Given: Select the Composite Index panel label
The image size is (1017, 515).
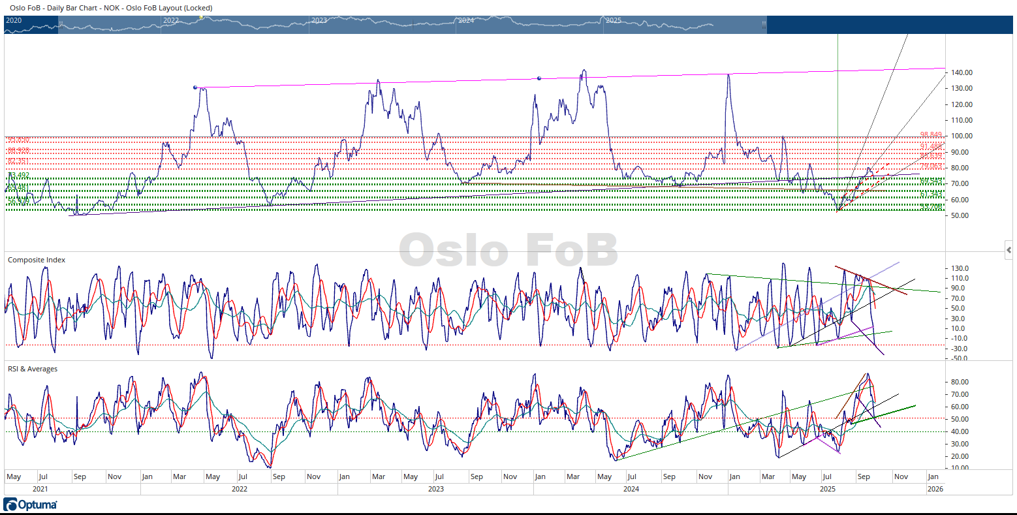Looking at the screenshot, I should (x=37, y=260).
